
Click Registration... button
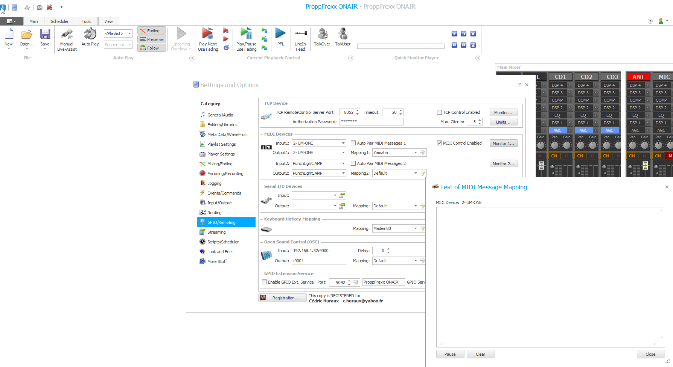[282, 298]
